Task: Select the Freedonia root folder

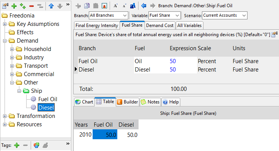Action: (x=22, y=16)
